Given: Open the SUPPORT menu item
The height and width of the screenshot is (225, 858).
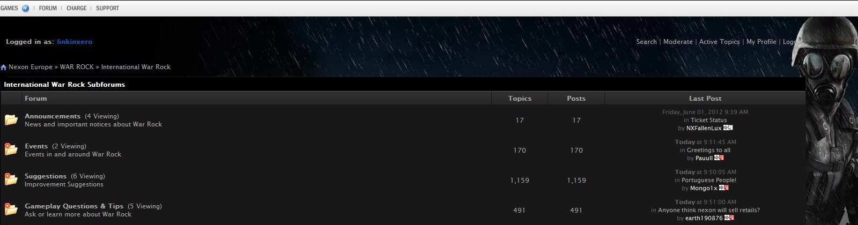Looking at the screenshot, I should click(108, 9).
